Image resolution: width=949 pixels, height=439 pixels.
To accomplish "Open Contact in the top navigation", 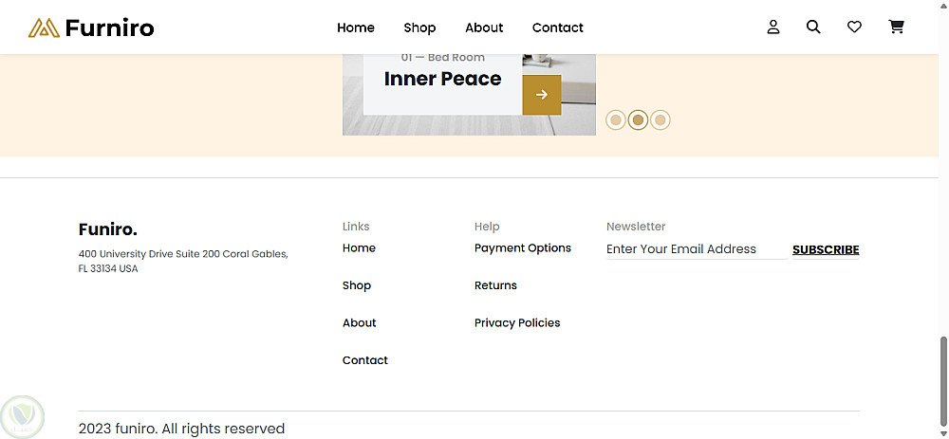I will click(x=558, y=27).
